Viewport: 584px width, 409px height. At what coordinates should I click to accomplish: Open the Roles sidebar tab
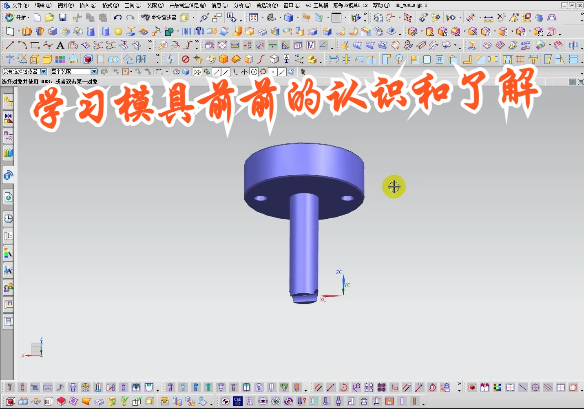tap(8, 287)
